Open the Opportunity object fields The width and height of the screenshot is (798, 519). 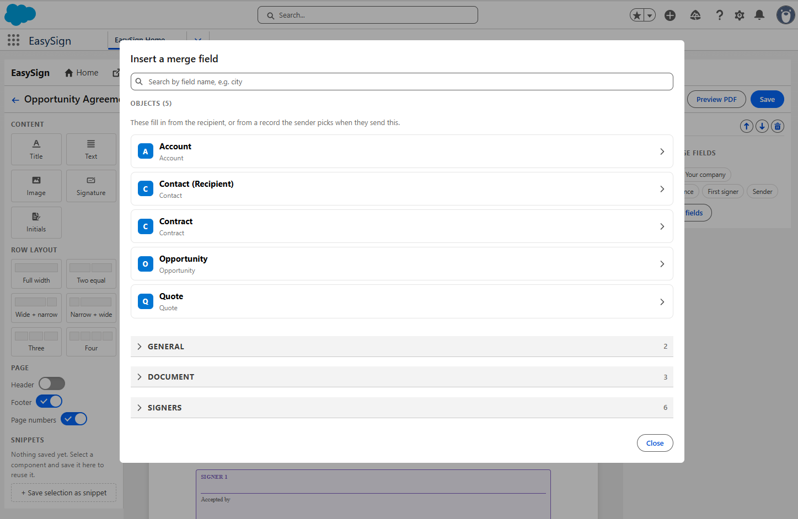tap(401, 264)
